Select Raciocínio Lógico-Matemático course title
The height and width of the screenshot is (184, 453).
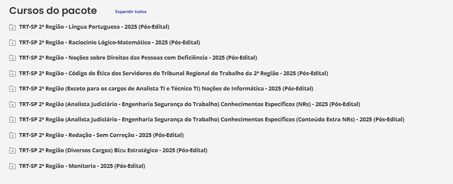(109, 42)
